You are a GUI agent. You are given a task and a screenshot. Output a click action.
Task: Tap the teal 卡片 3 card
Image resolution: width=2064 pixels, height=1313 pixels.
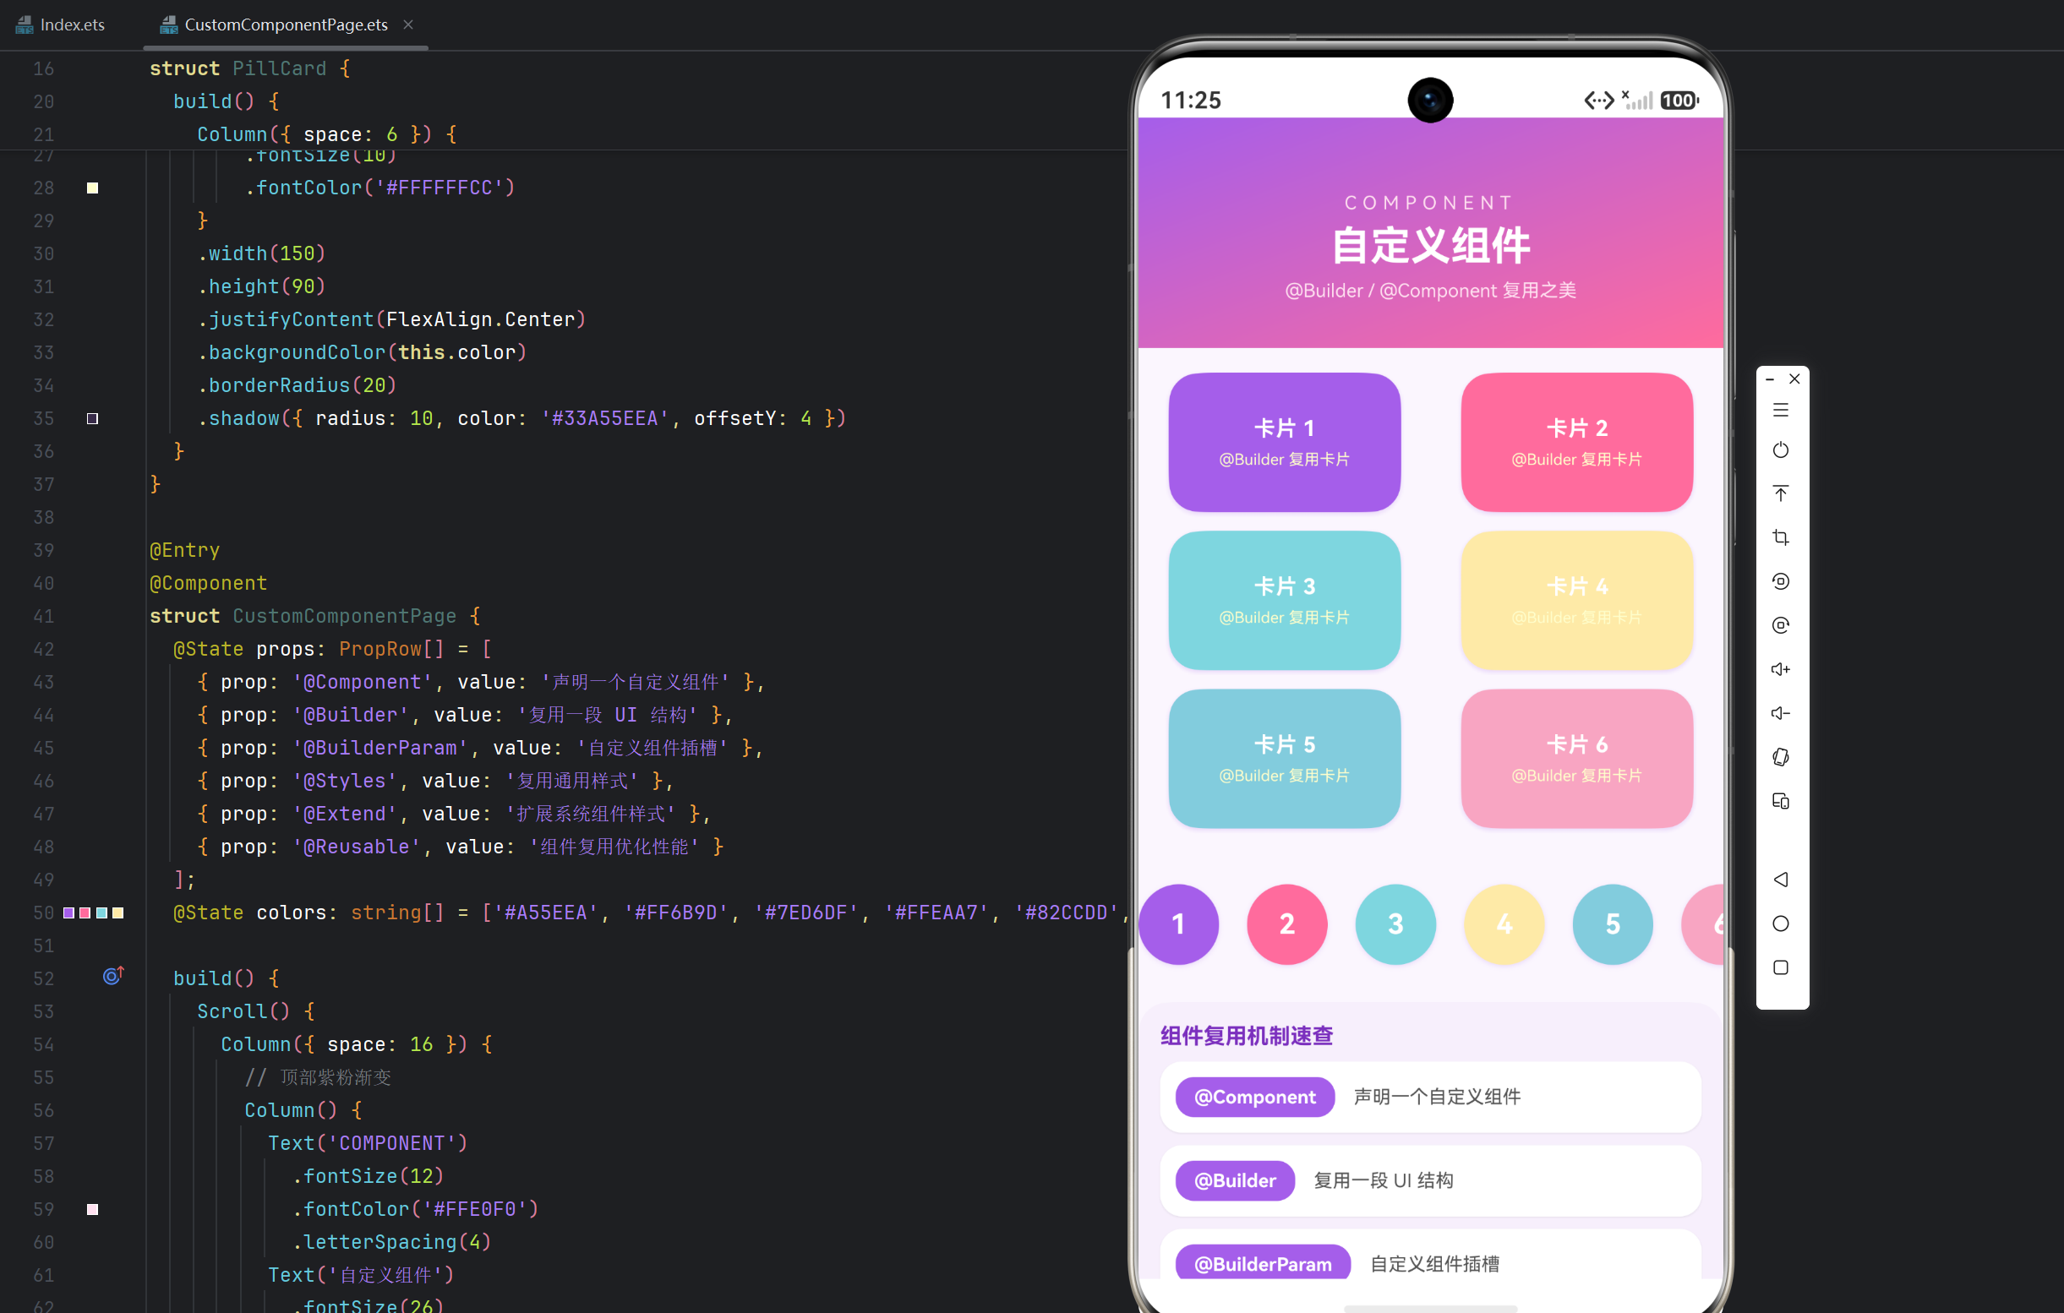[x=1284, y=600]
